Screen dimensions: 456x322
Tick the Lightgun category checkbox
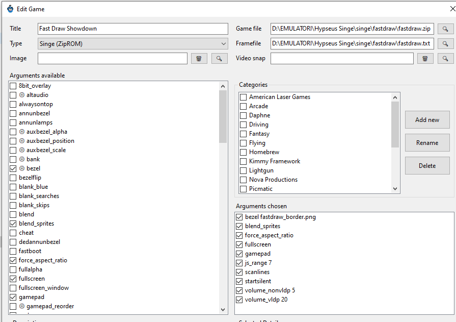pos(244,170)
